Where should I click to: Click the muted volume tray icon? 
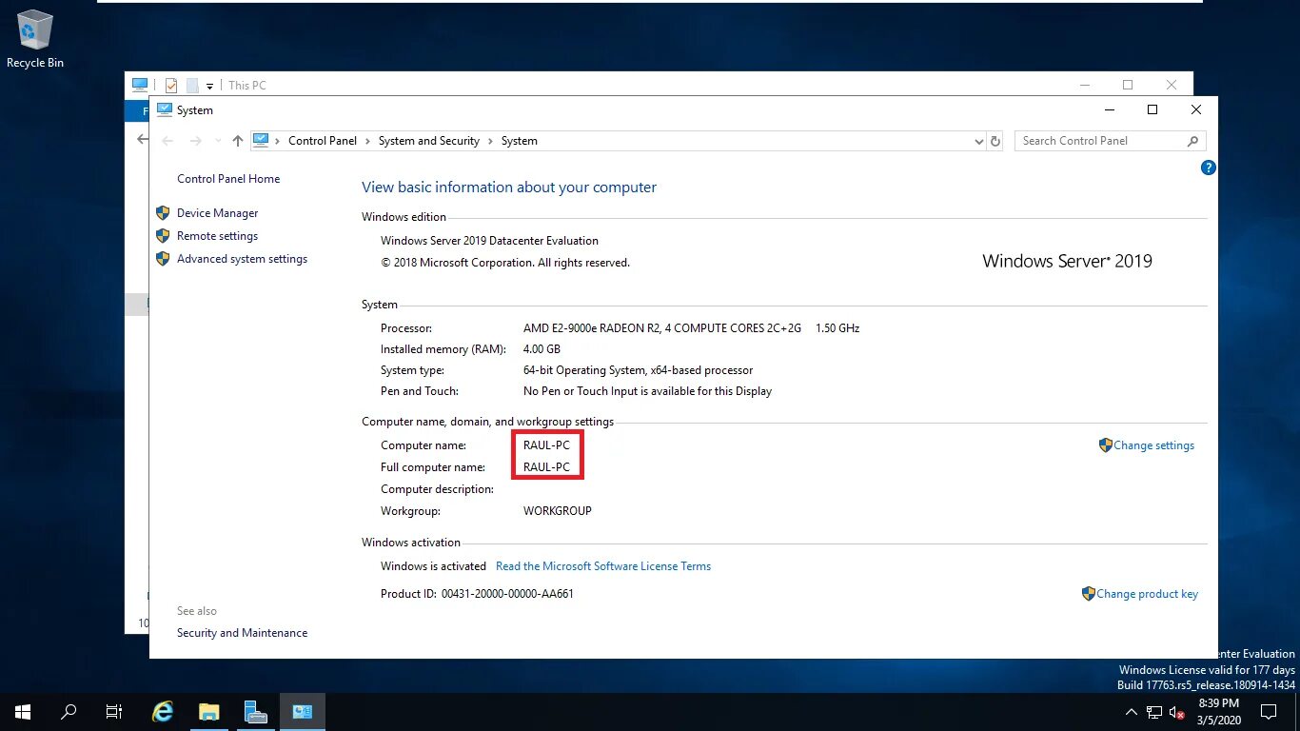[1177, 712]
